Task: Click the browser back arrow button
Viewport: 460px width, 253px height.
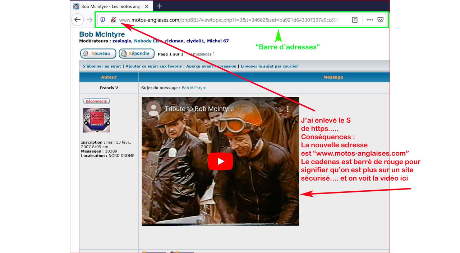Action: tap(77, 20)
